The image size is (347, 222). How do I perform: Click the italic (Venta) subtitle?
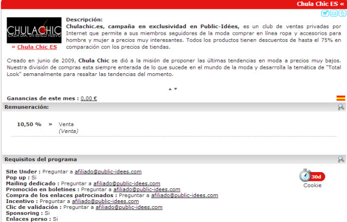68,131
